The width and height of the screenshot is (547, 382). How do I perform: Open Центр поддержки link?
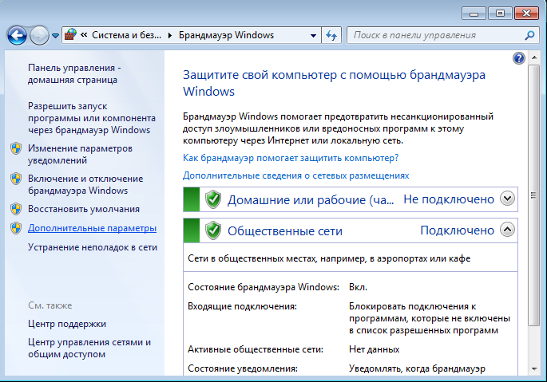click(x=67, y=324)
